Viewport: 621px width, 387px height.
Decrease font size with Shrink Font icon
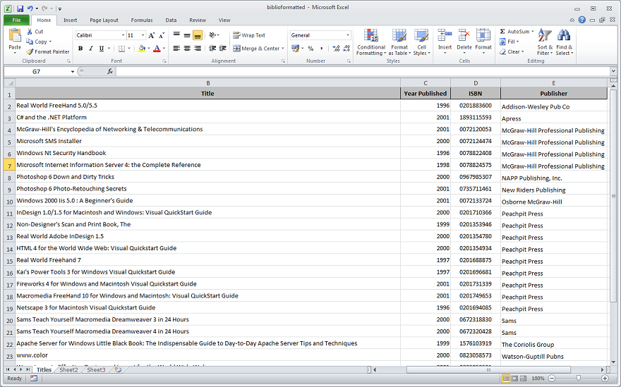161,36
